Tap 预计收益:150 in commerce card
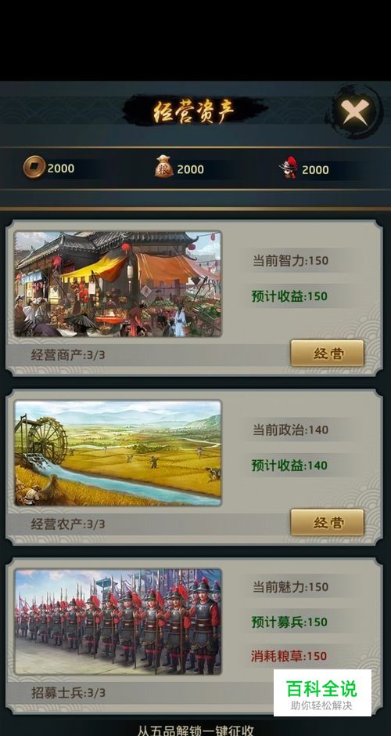391x736 pixels. point(289,296)
